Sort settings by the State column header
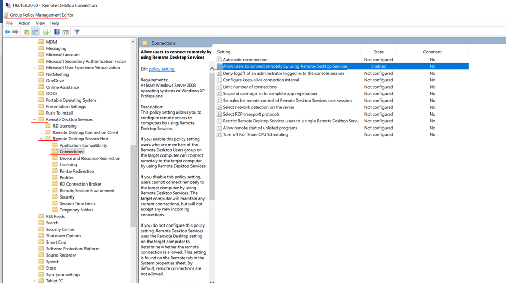The image size is (506, 283). (378, 52)
